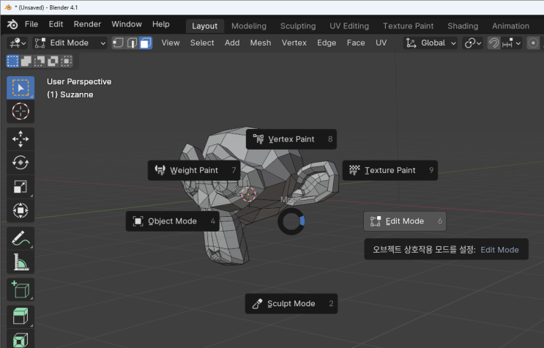This screenshot has width=544, height=348.
Task: Enable face select mode
Action: pyautogui.click(x=146, y=43)
